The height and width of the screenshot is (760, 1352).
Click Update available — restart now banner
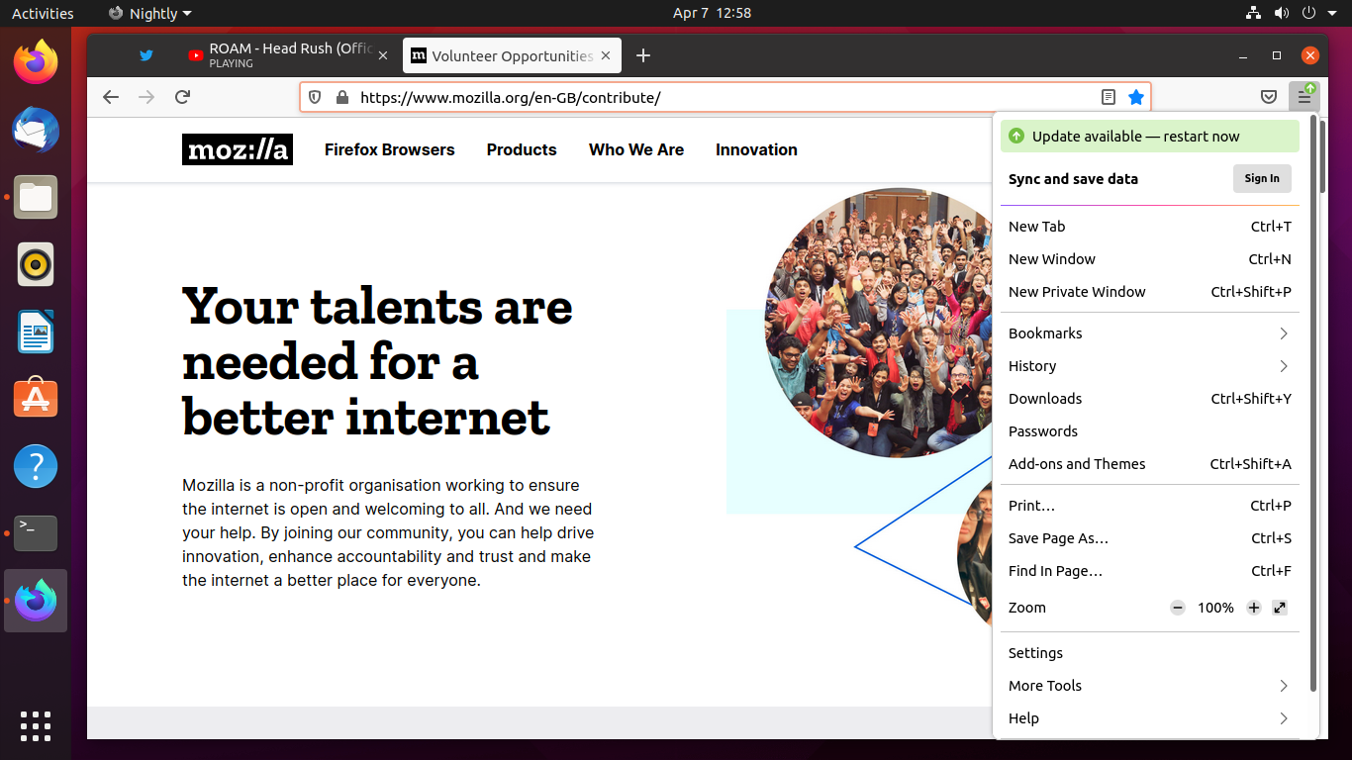[x=1149, y=137]
